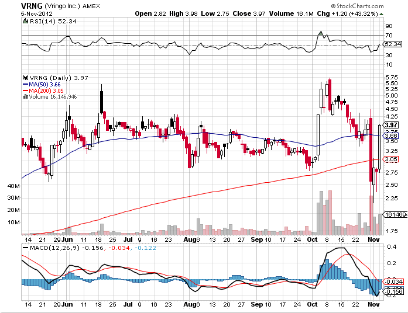Screen dimensions: 408x313
Task: Click the MACD axis label 0.4
Action: [392, 247]
